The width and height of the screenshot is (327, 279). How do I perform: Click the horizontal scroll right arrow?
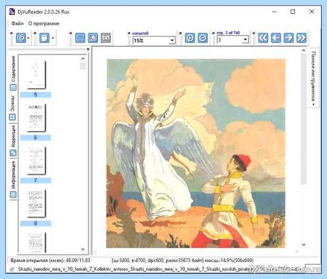tap(297, 251)
